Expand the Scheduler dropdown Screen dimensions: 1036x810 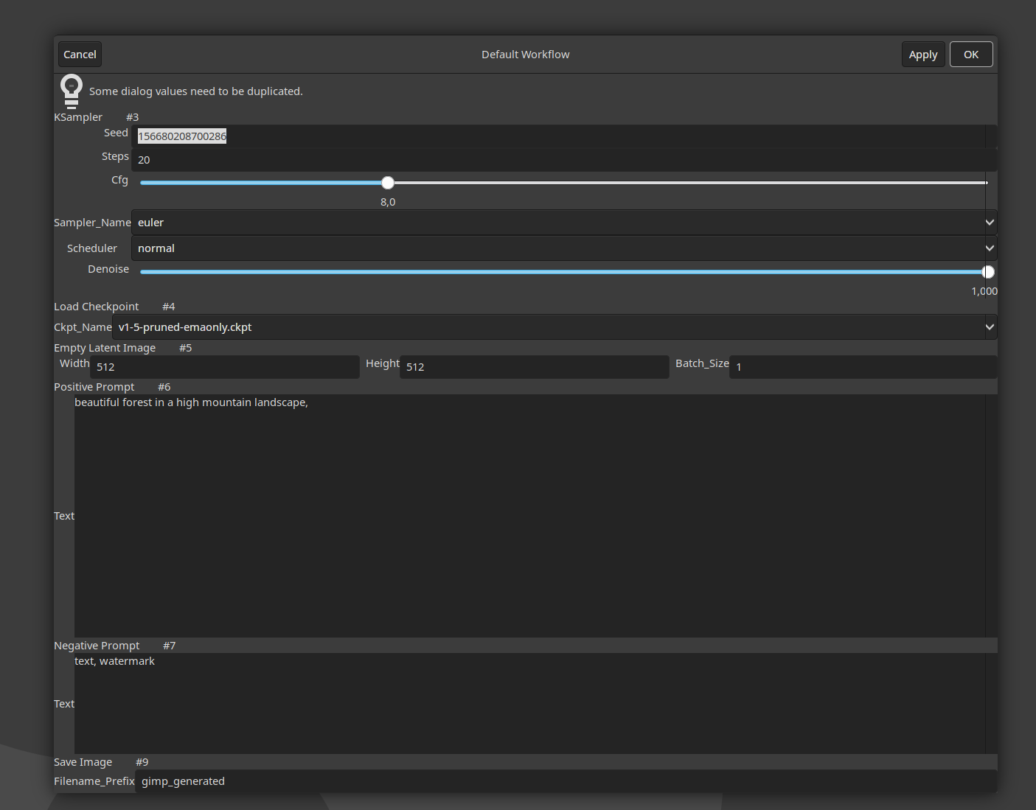pyautogui.click(x=560, y=248)
